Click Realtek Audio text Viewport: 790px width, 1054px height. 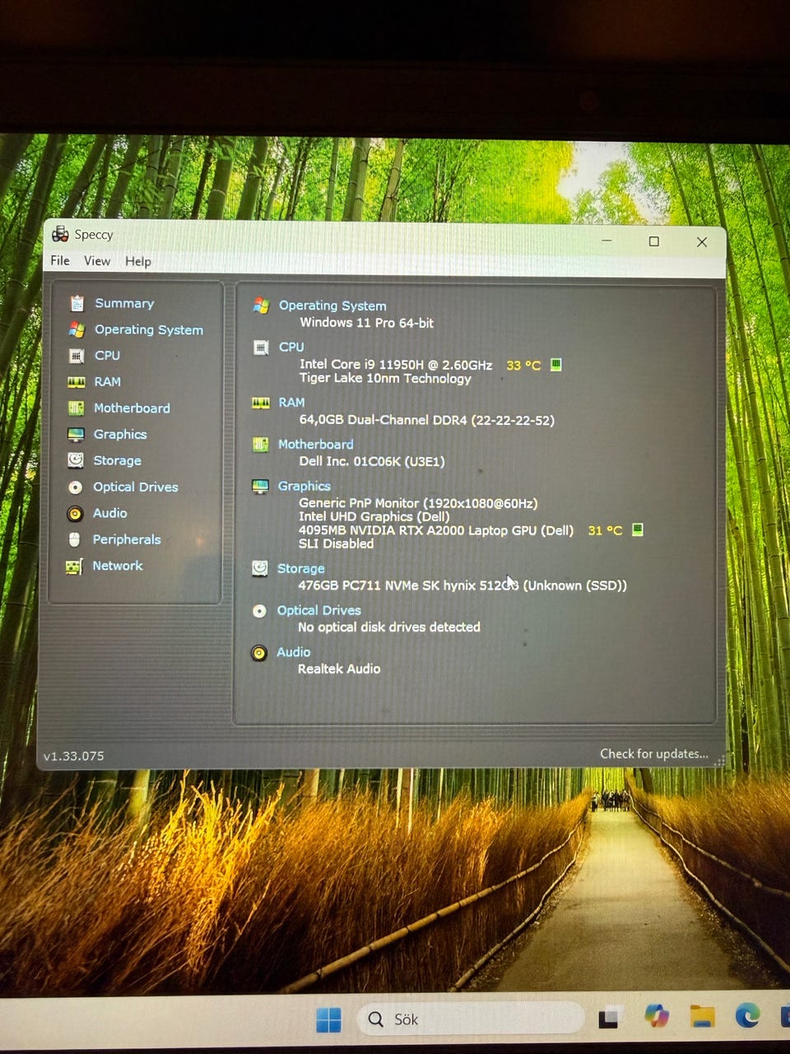pyautogui.click(x=339, y=669)
